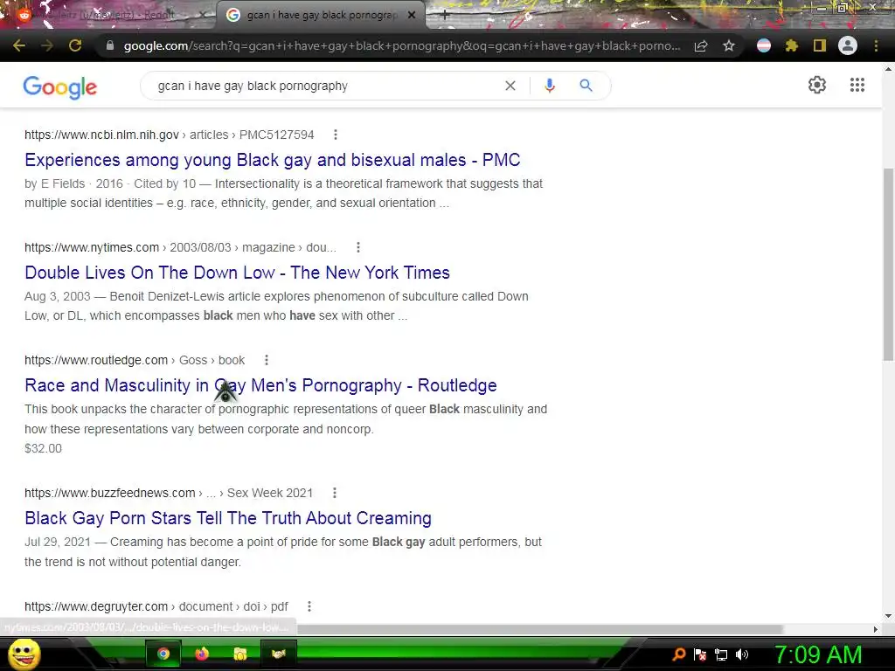895x671 pixels.
Task: Open more options for the ncbi.nlm.nih.gov result
Action: tap(336, 135)
